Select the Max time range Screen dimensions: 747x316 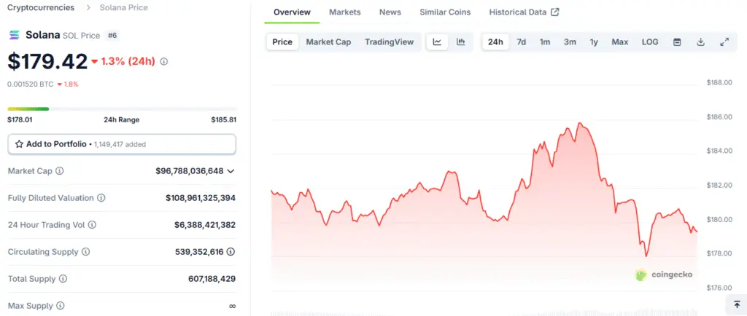click(620, 42)
